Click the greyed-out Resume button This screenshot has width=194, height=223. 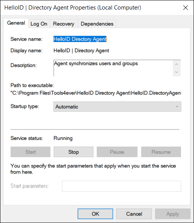[x=161, y=152]
